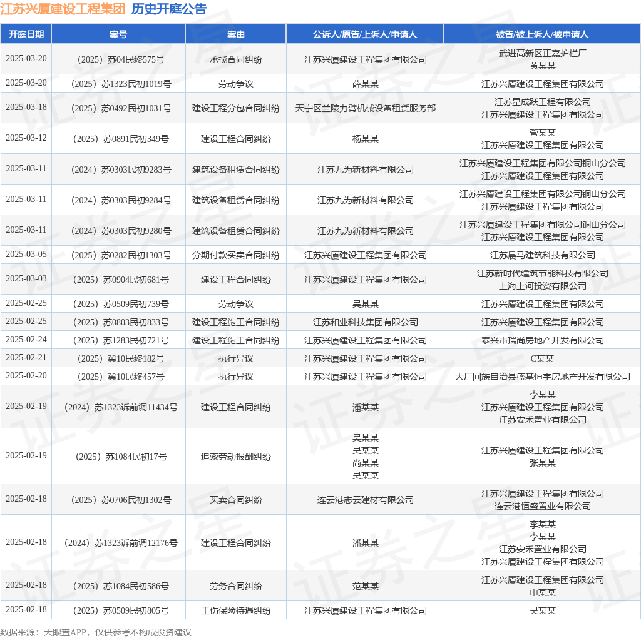Image resolution: width=641 pixels, height=638 pixels.
Task: Select case number (2024)苏0303民初9284号
Action: [121, 201]
